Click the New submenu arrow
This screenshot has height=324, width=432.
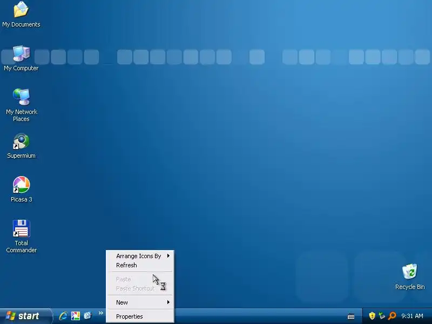(168, 302)
